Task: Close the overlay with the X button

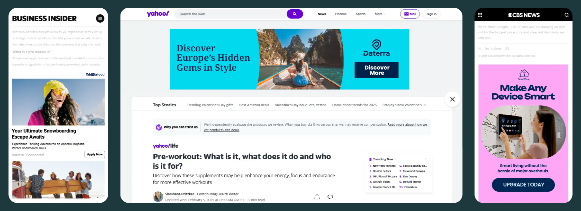Action: click(452, 99)
